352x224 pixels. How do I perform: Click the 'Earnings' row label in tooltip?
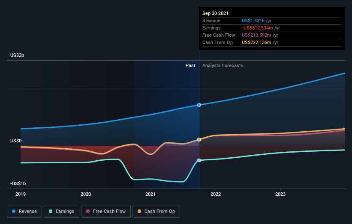pos(211,28)
